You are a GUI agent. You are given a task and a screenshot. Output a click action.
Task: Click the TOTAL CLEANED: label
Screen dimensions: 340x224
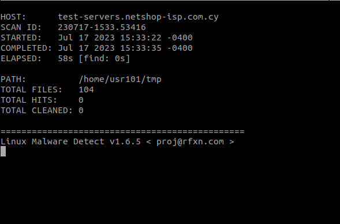point(36,111)
